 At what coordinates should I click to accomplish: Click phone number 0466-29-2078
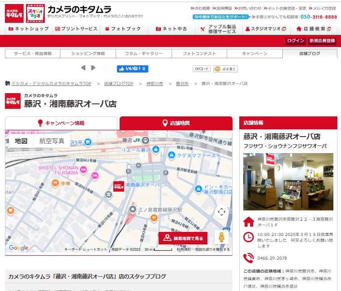(x=272, y=258)
